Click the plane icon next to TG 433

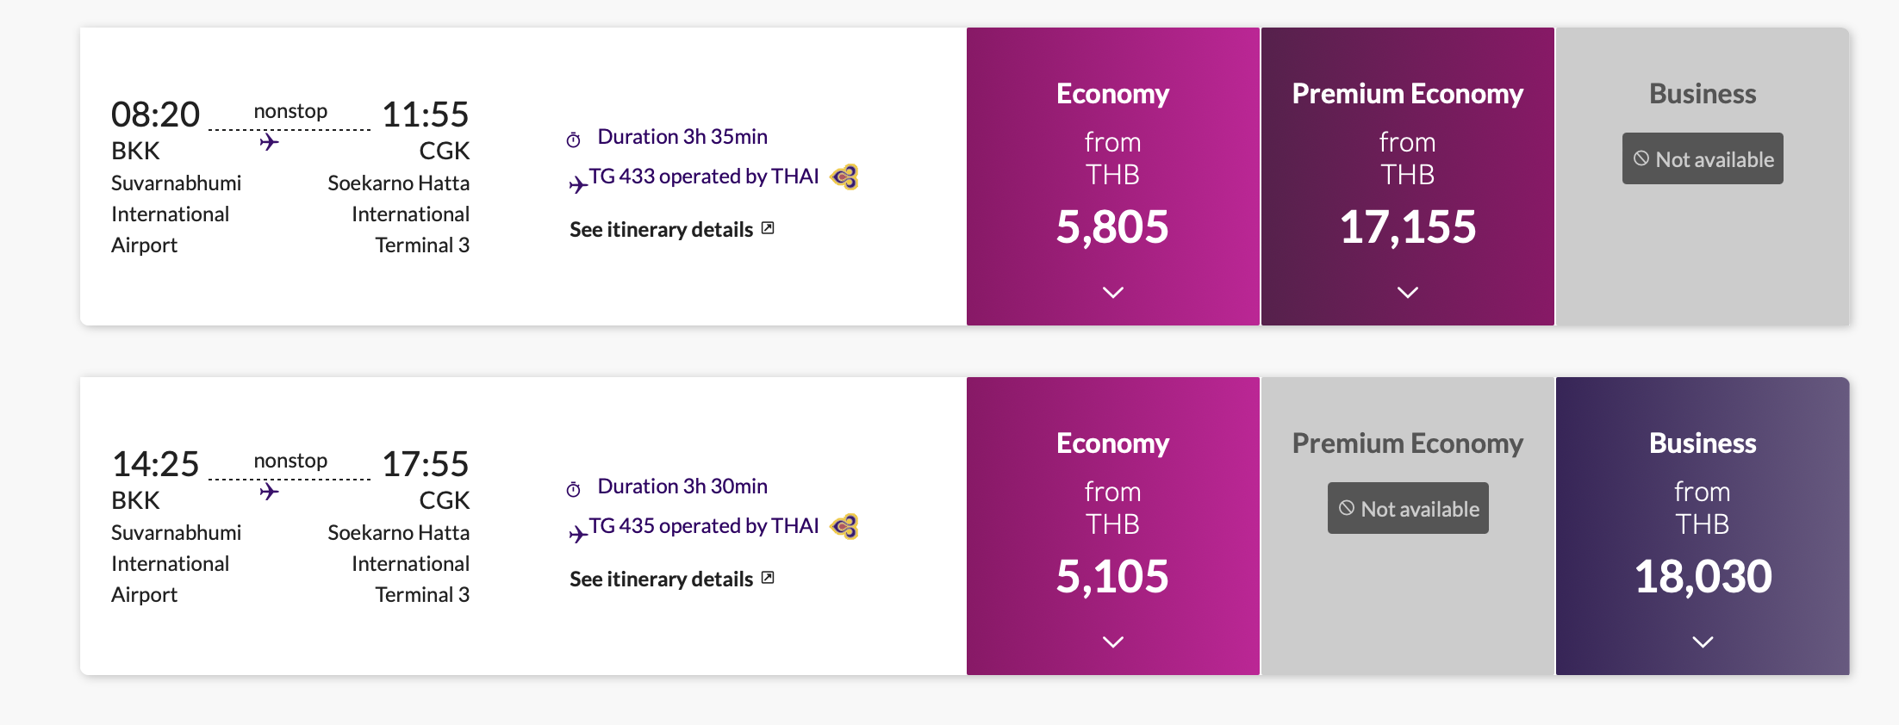577,183
